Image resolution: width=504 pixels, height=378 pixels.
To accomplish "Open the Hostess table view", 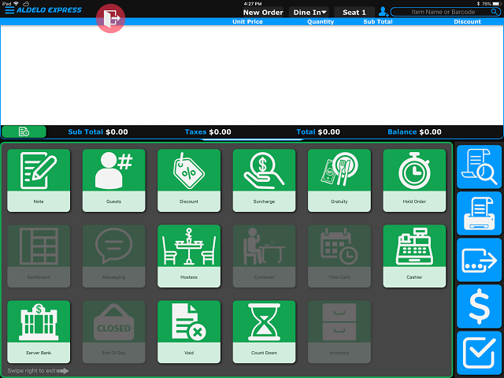I will pyautogui.click(x=188, y=256).
